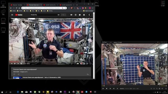Open the torrent bookmarks folder

20,11
